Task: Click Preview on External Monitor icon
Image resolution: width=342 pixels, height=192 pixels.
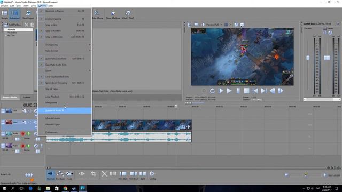Action: (x=196, y=25)
